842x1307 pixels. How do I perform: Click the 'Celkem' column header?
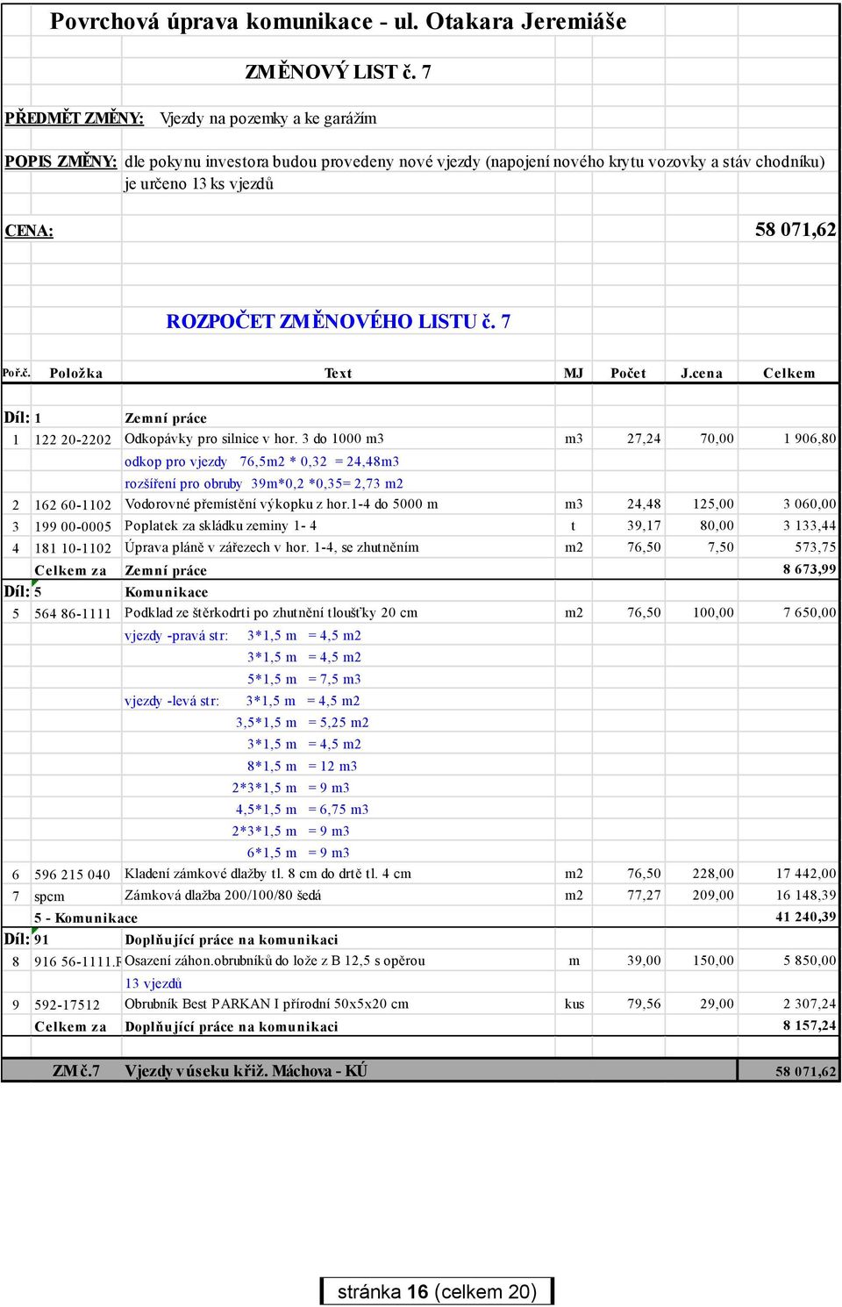pyautogui.click(x=788, y=373)
